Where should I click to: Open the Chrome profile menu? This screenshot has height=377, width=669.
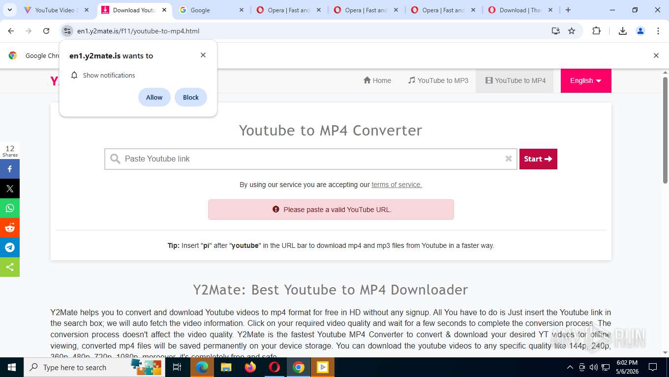coord(640,31)
